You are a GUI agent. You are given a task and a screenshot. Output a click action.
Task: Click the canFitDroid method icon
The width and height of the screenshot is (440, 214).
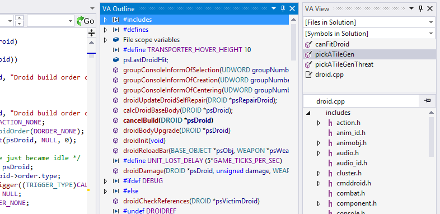[308, 44]
